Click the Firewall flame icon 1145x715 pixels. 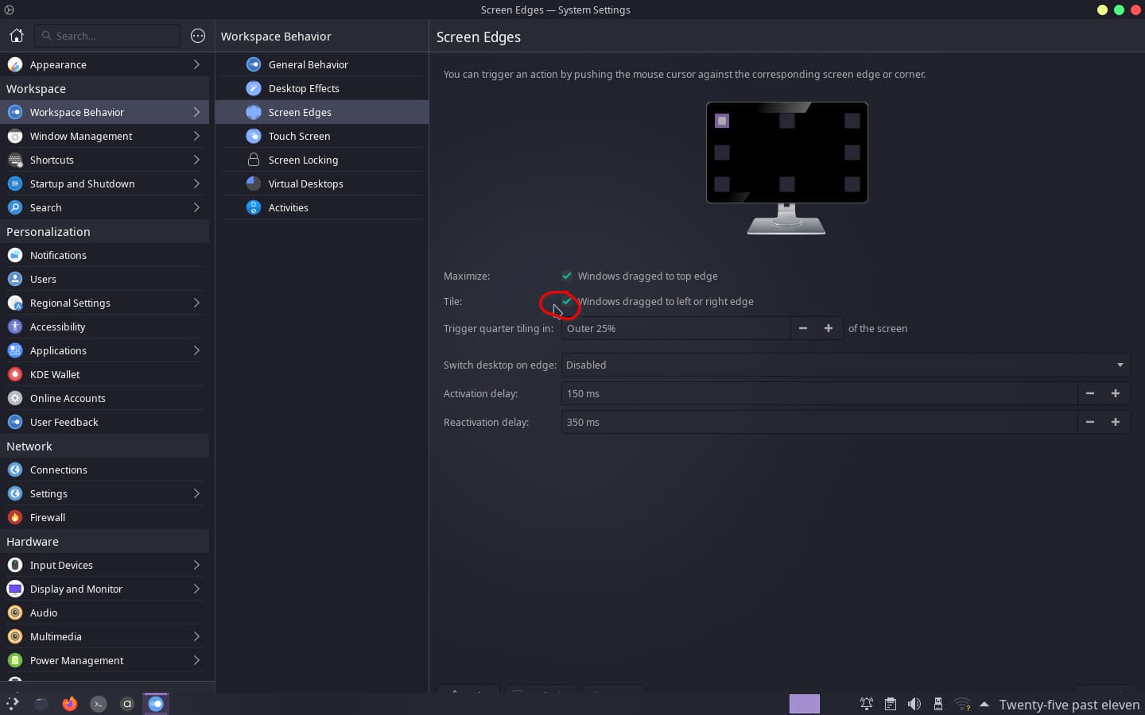[15, 517]
